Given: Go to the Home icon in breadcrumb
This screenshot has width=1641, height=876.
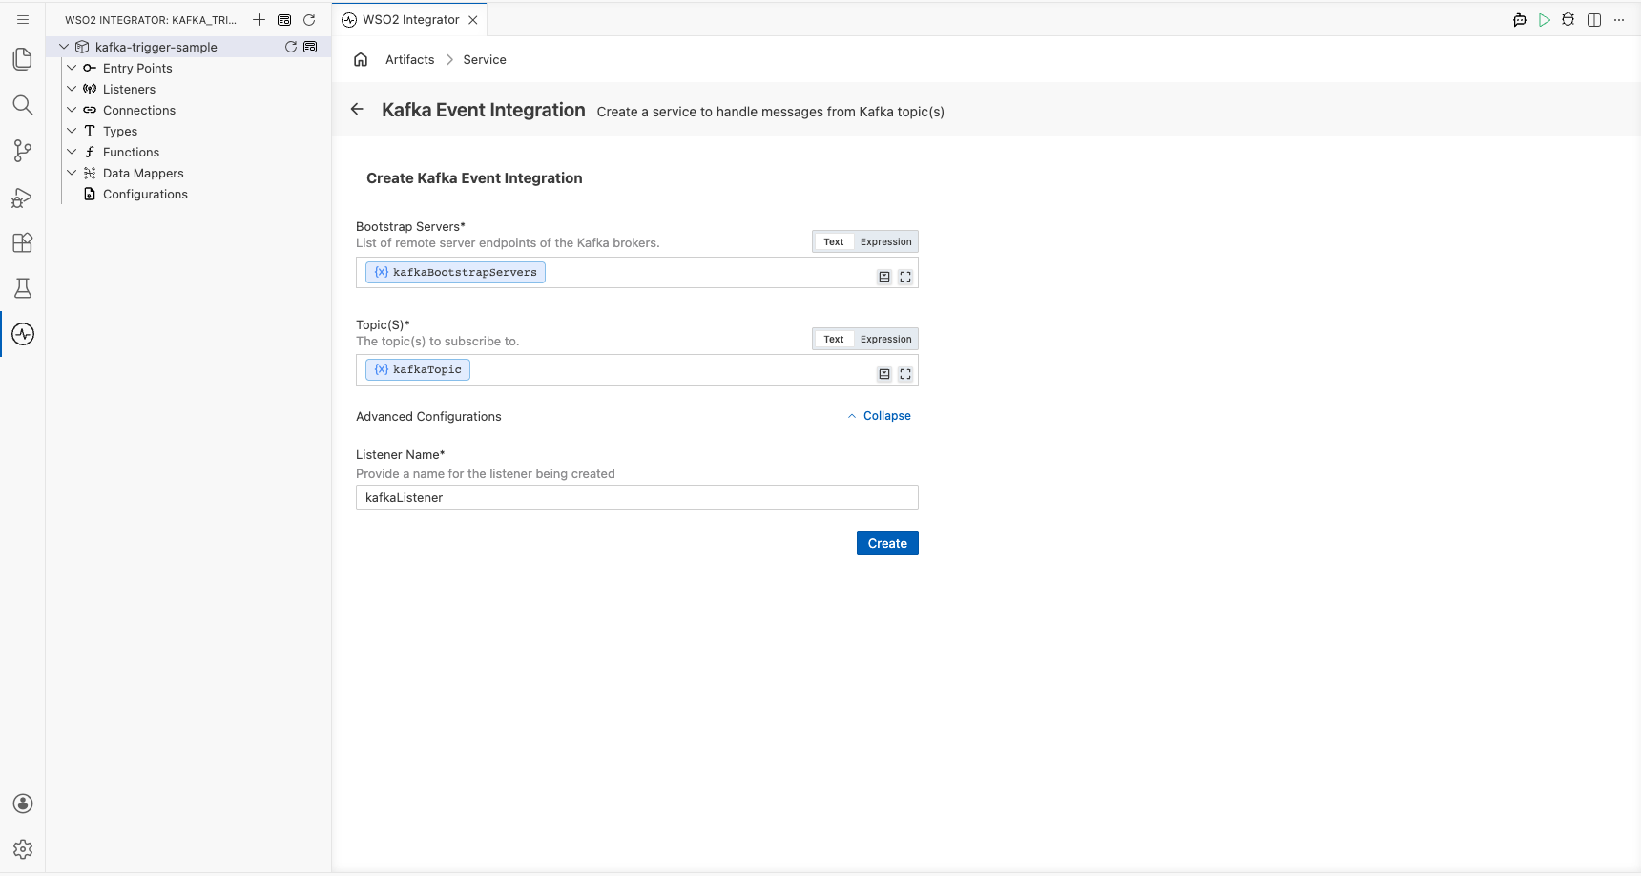Looking at the screenshot, I should [361, 59].
